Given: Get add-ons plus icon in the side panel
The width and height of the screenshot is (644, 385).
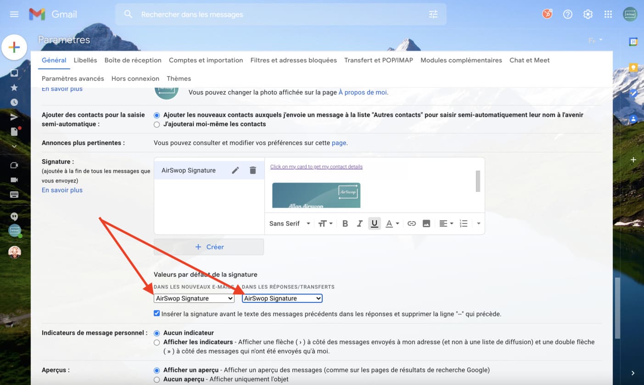Looking at the screenshot, I should [x=633, y=160].
